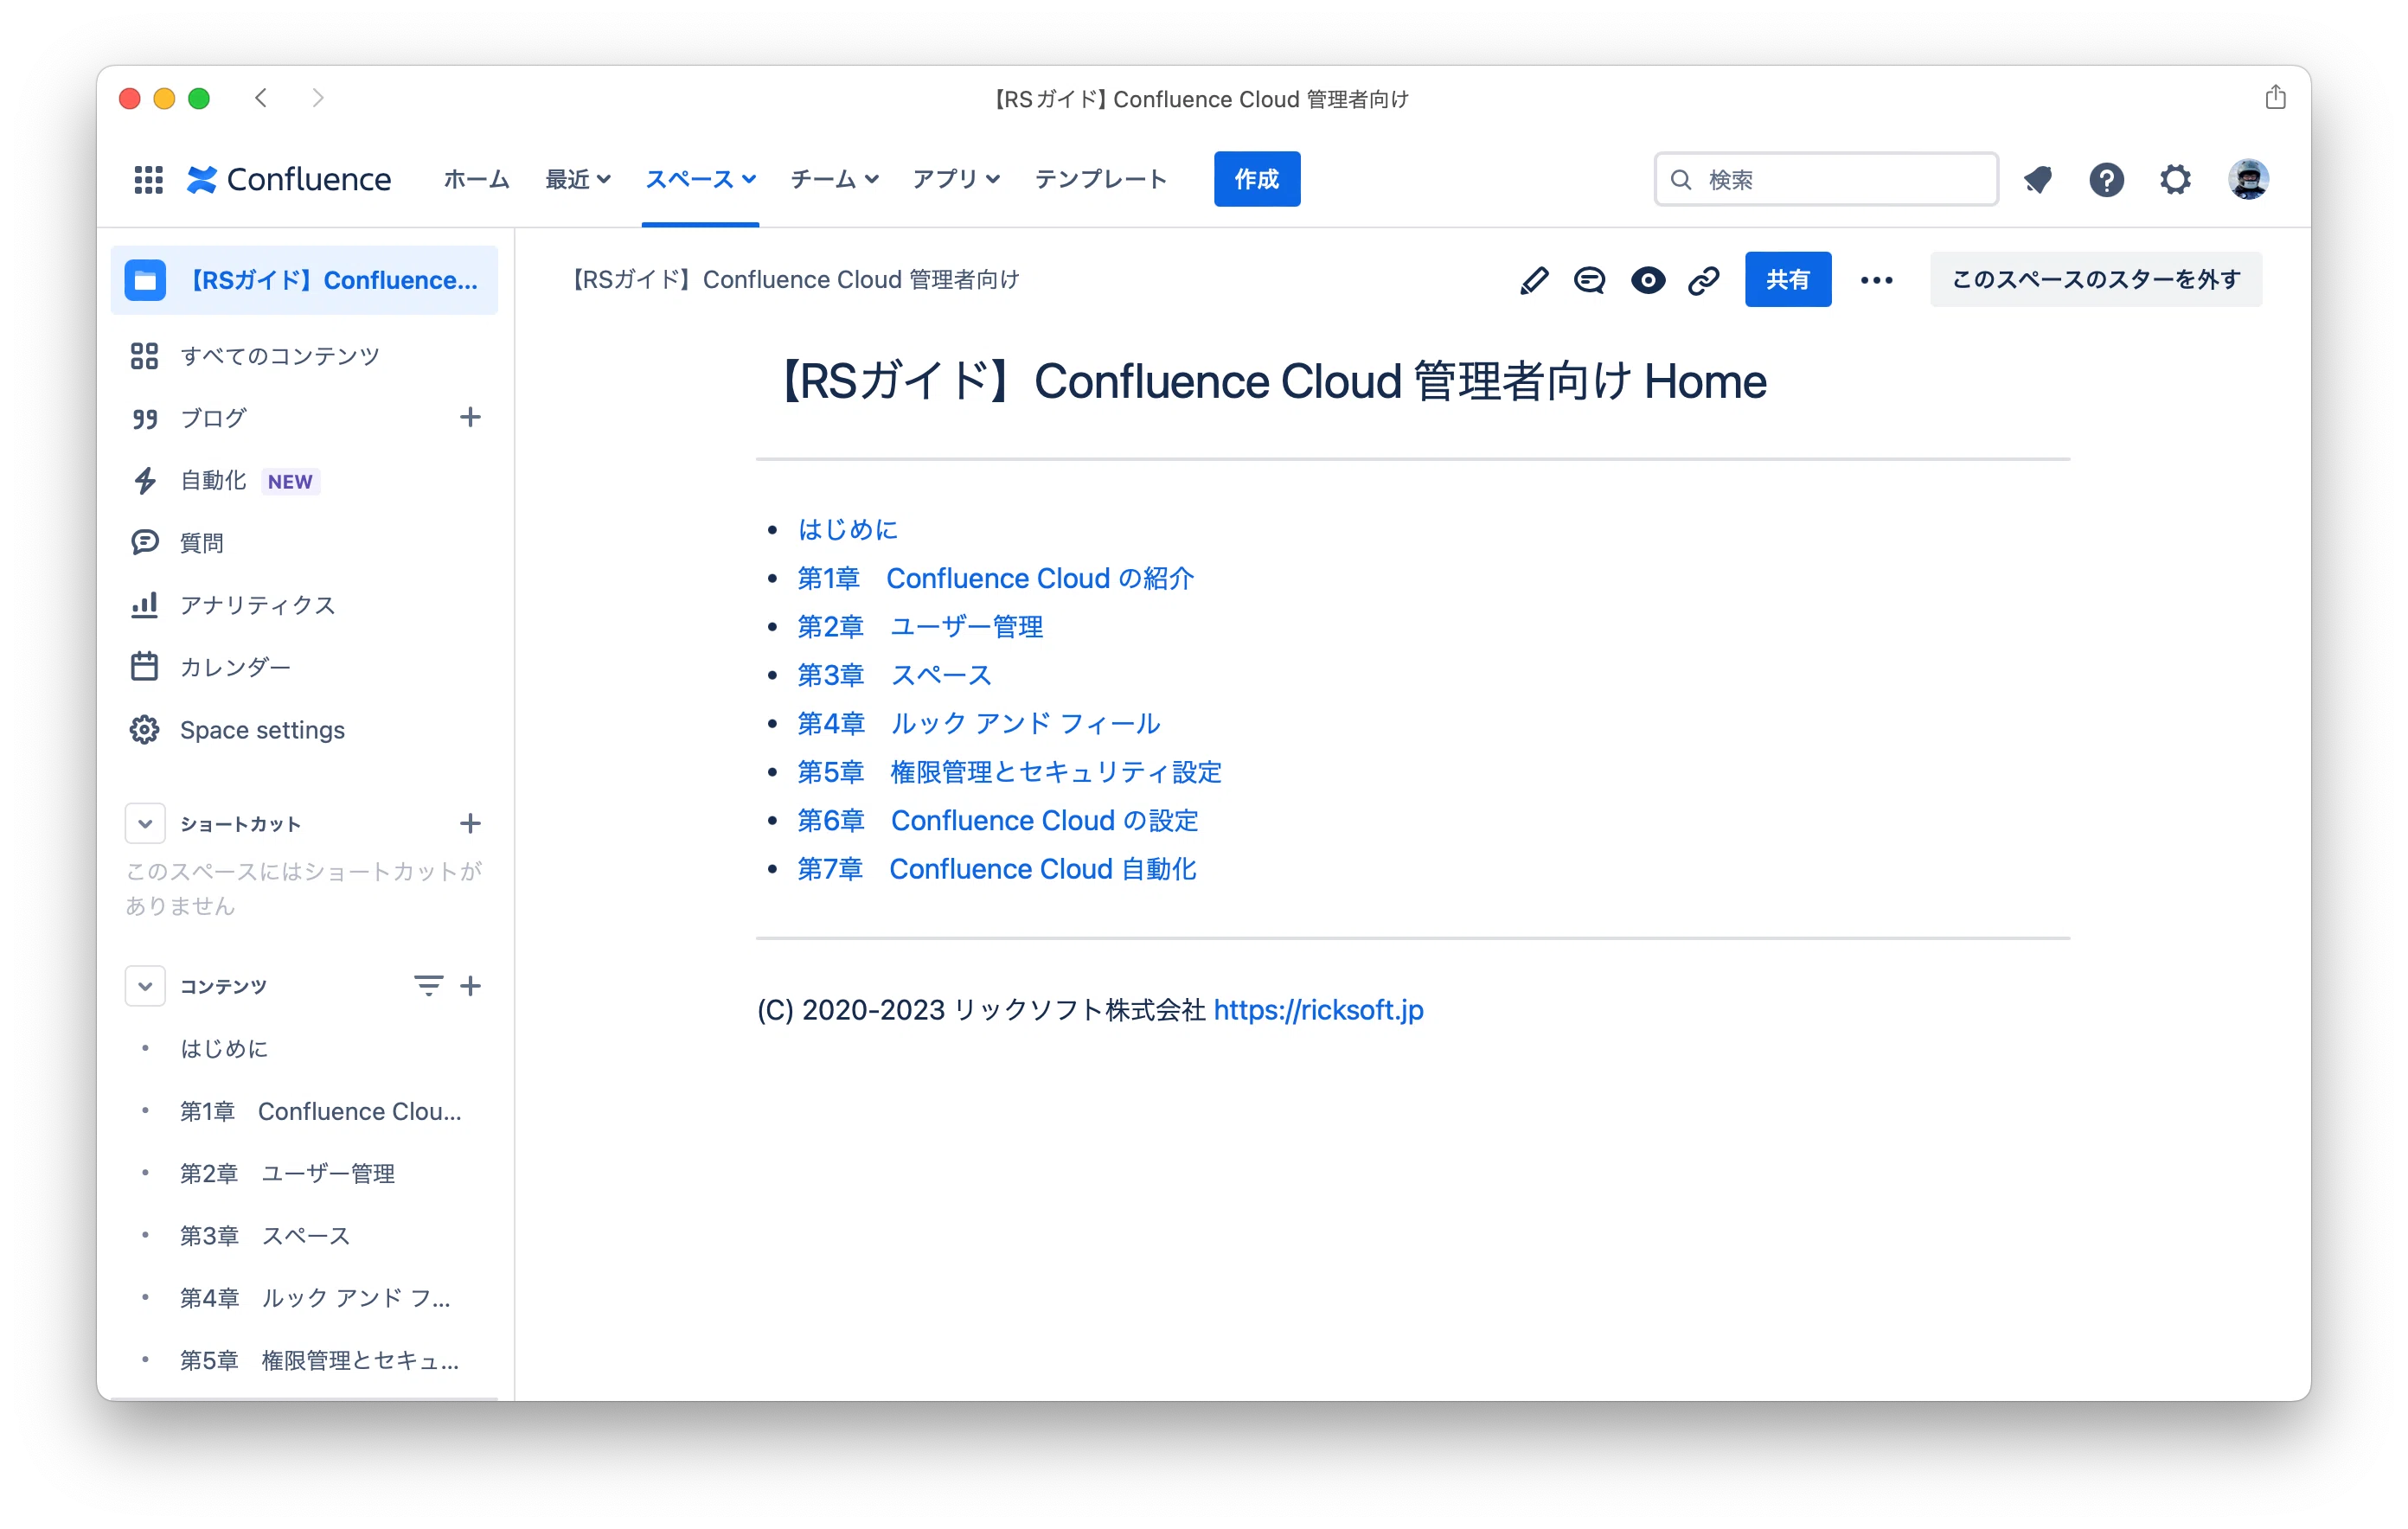The image size is (2408, 1529).
Task: Open the content filter icon
Action: [428, 985]
